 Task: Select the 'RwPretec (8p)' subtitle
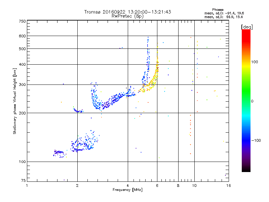coord(127,16)
